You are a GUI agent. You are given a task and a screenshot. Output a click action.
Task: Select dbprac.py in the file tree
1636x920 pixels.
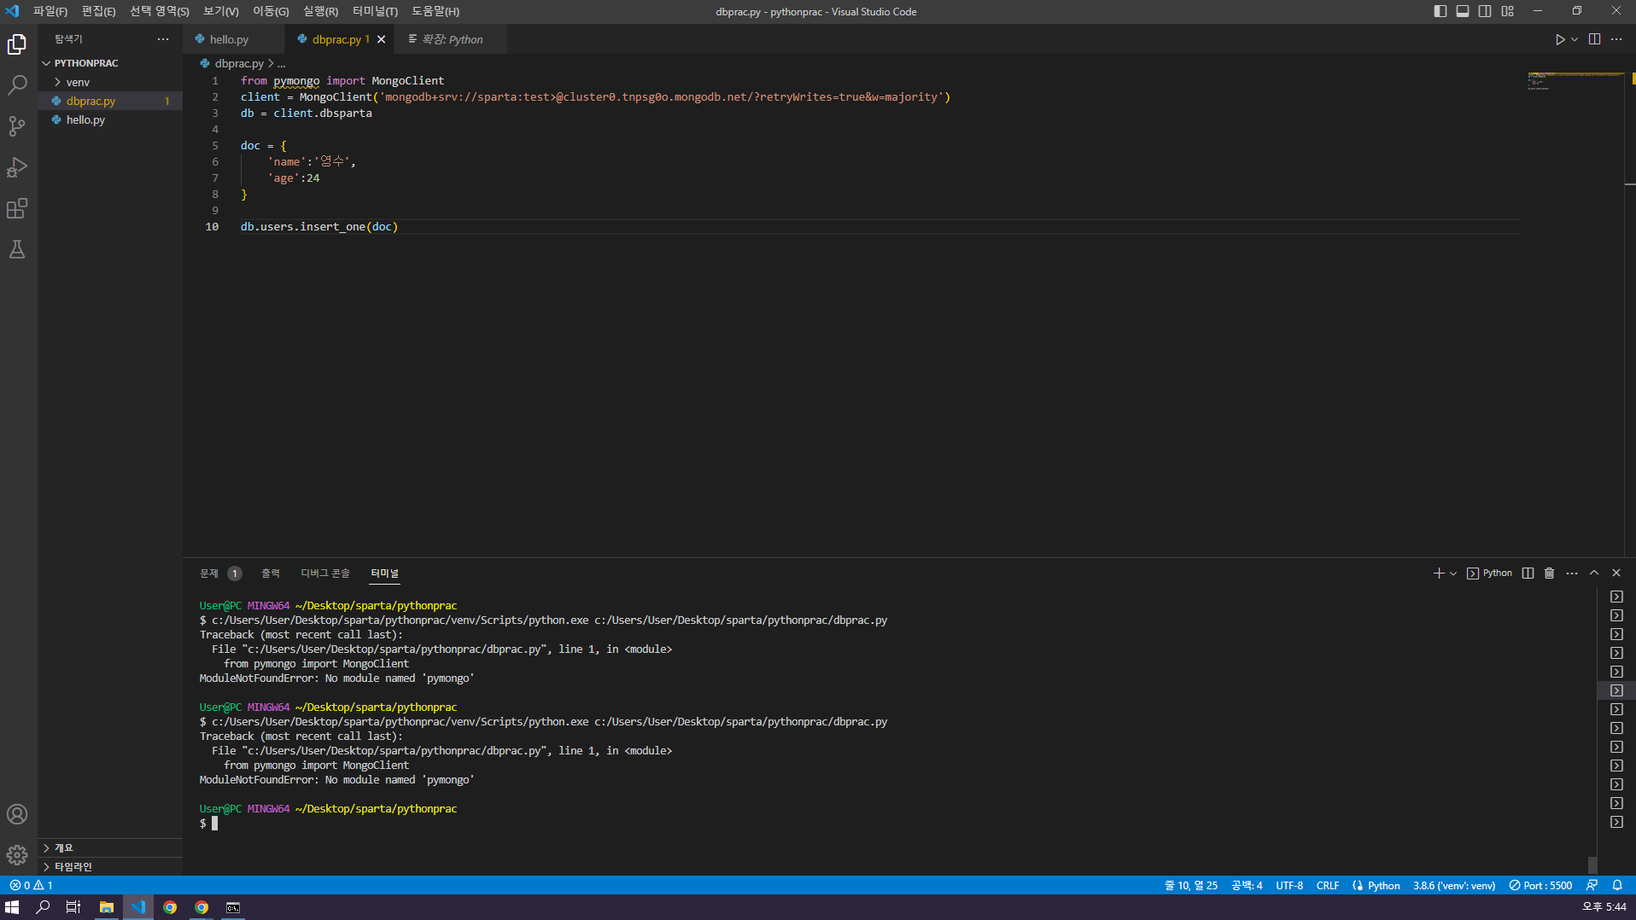(110, 101)
